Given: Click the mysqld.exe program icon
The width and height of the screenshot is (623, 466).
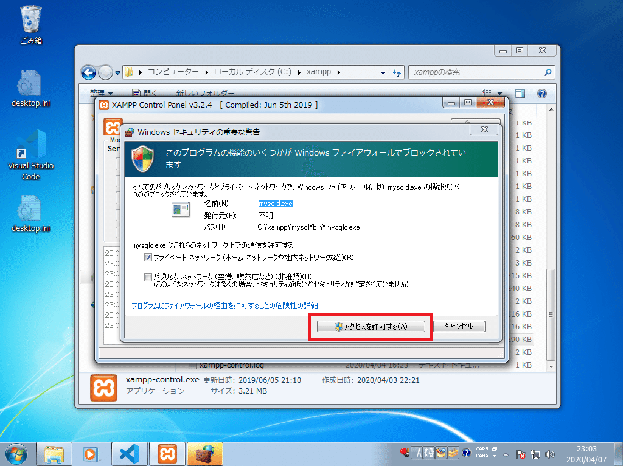Looking at the screenshot, I should coord(180,209).
